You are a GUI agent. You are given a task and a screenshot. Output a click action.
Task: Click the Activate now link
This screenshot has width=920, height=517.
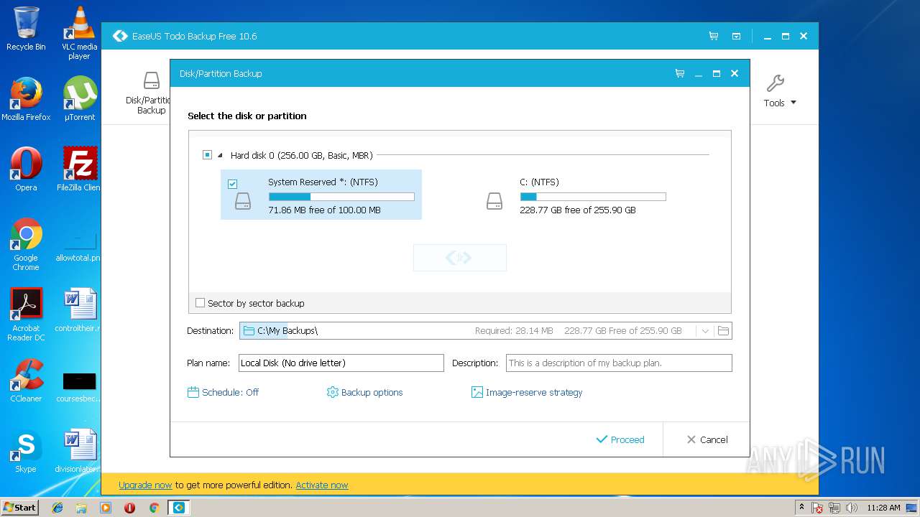322,485
